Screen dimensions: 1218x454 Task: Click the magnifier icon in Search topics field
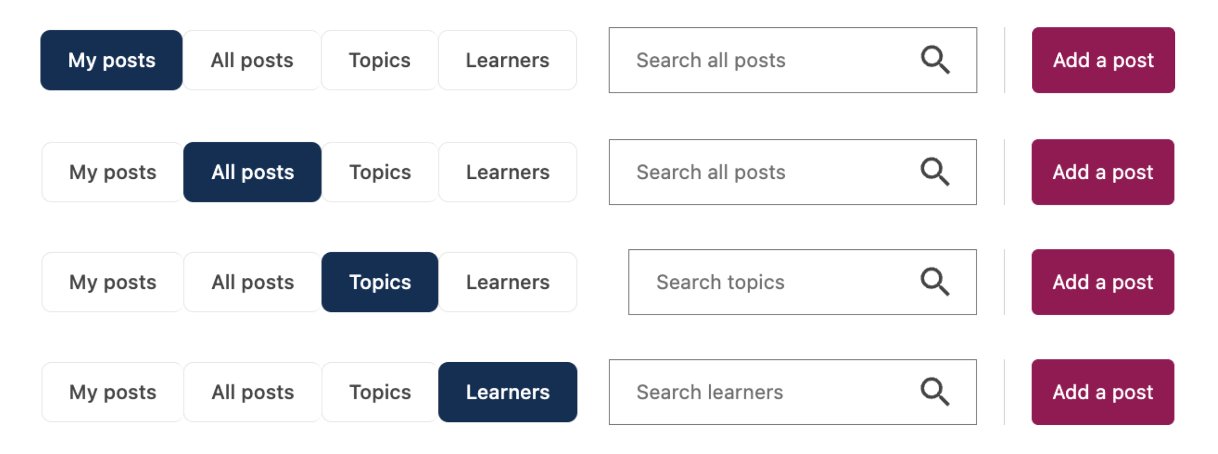click(935, 282)
